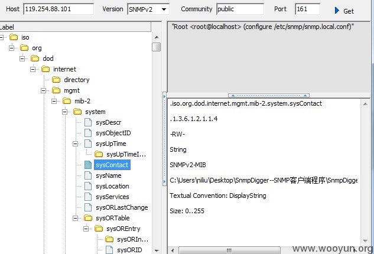Screen dimensions: 374x254
Task: Select the sysServices tree label
Action: coord(112,197)
